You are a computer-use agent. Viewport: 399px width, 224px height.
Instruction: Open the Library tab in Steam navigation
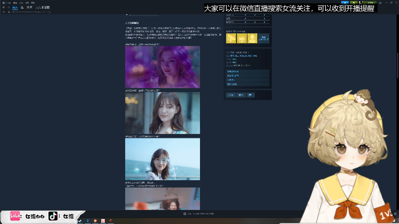coord(22,7)
